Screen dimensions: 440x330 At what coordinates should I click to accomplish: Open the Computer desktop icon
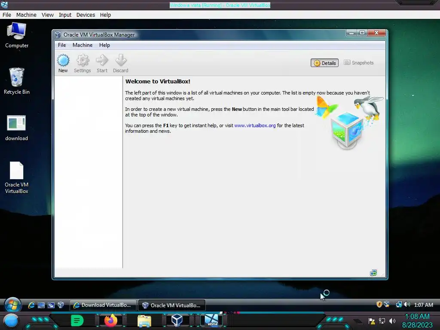coord(17,35)
